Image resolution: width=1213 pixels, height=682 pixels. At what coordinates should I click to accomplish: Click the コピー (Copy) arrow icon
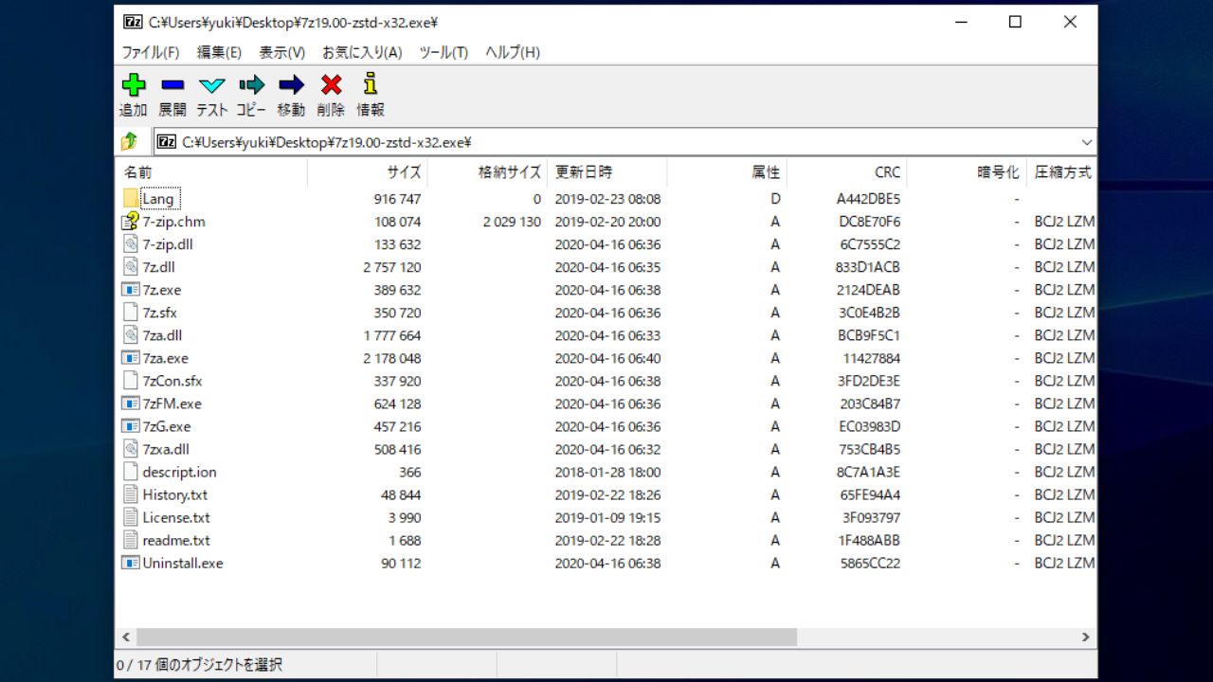point(251,84)
